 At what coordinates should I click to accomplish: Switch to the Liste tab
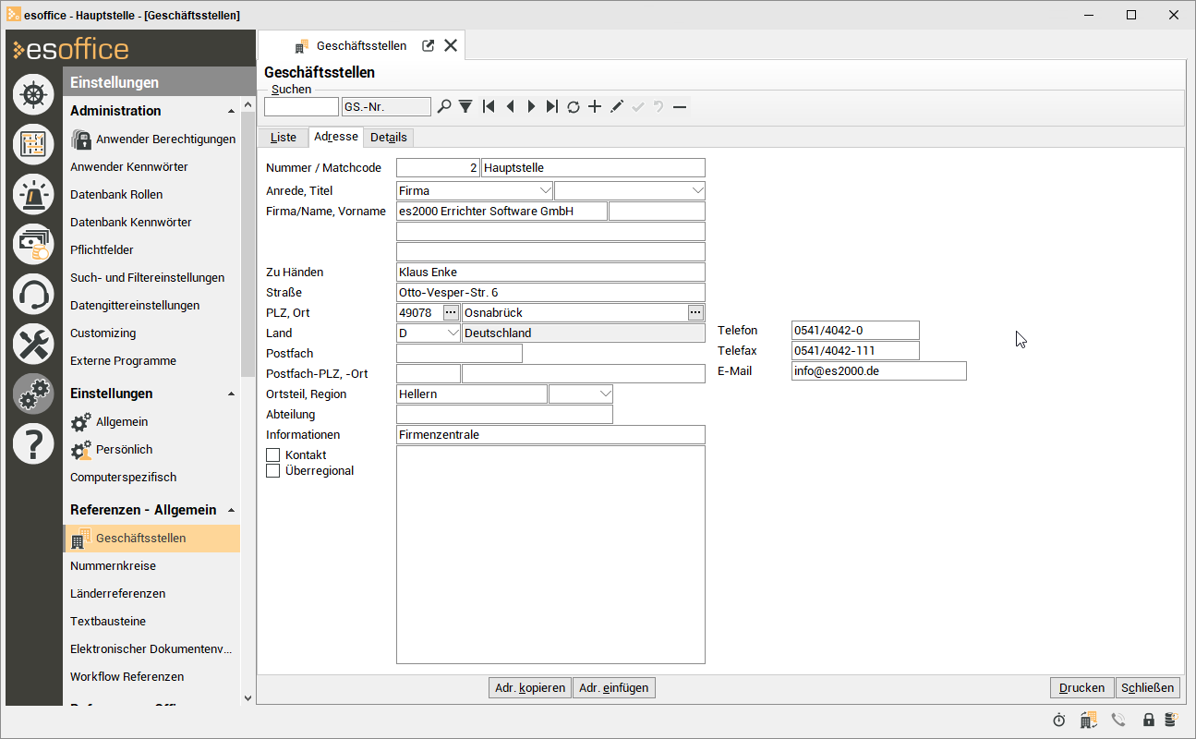point(284,138)
